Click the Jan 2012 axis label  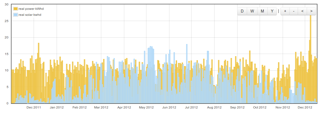pyautogui.click(x=57, y=107)
